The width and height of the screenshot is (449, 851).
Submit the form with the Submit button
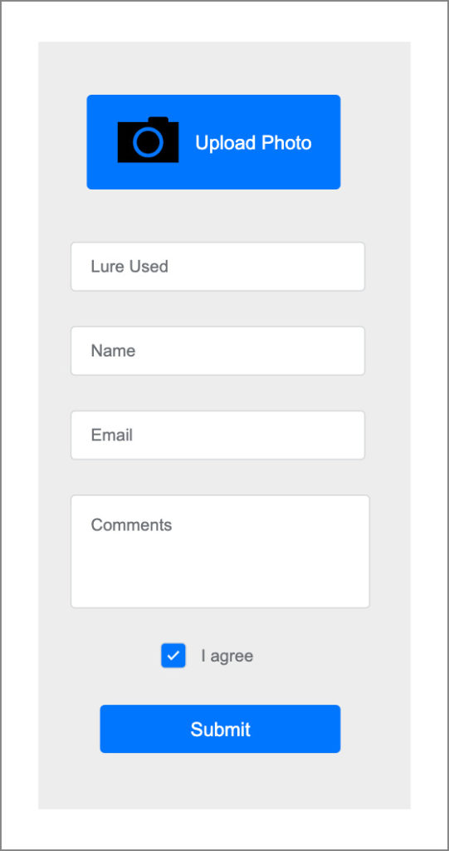220,729
